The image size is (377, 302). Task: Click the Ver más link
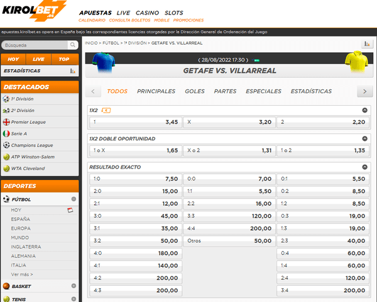pyautogui.click(x=22, y=274)
